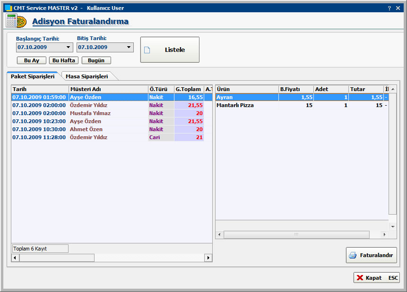The height and width of the screenshot is (292, 407).
Task: Click the document icon on Listele
Action: [147, 50]
